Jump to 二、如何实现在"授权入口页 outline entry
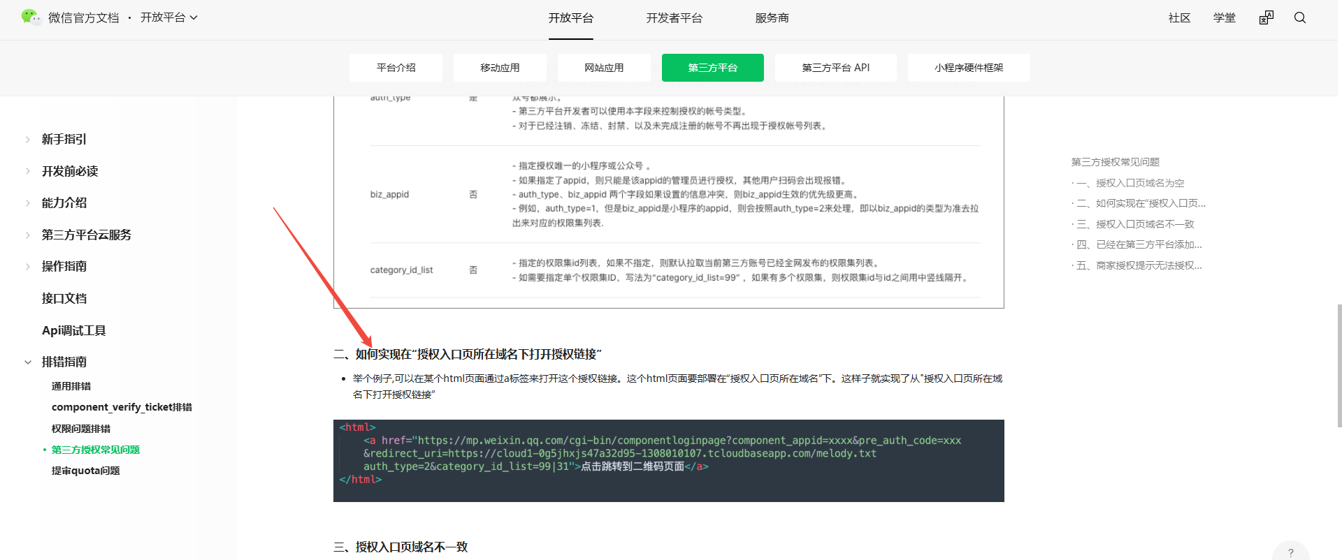The width and height of the screenshot is (1342, 560). tap(1141, 203)
